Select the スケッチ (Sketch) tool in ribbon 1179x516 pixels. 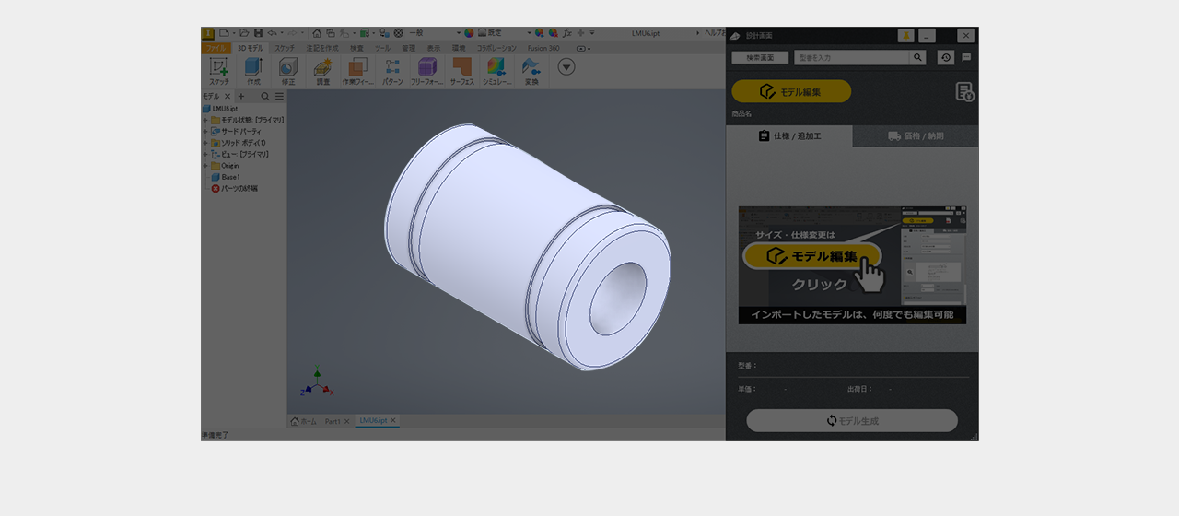coord(219,70)
